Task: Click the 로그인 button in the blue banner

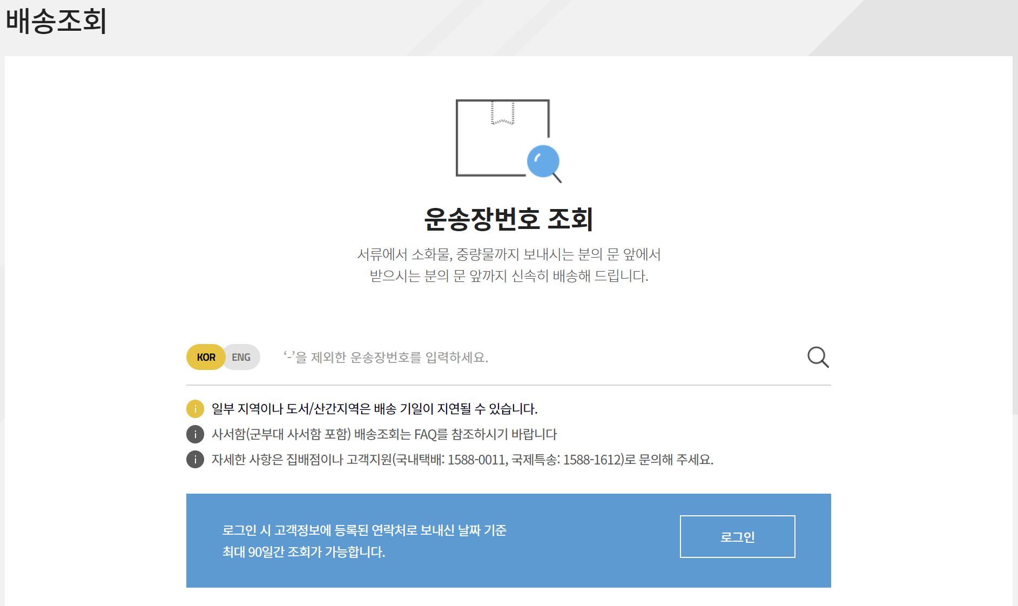Action: click(x=737, y=536)
